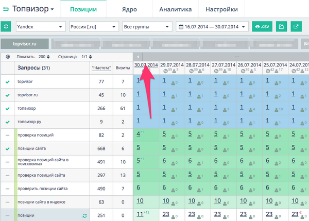309x221 pixels.
Task: Sort by the Визиты column header
Action: click(x=123, y=68)
